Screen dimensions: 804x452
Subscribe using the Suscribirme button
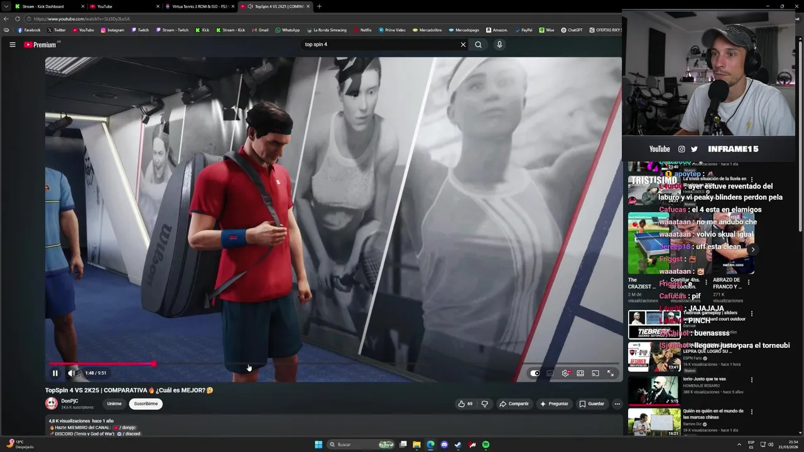tap(146, 404)
